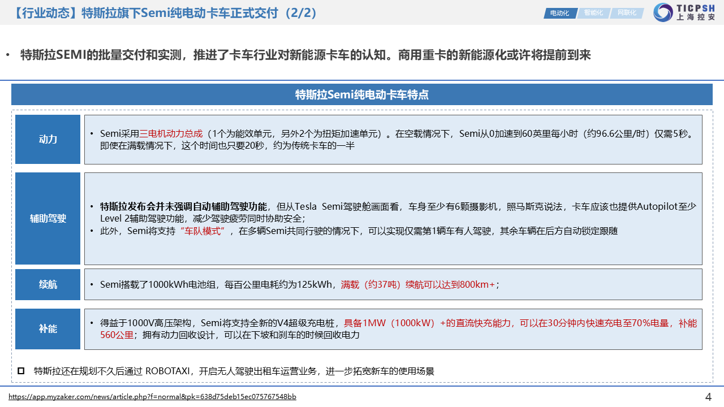
Task: Click the square bullet before ROBOTAXI note
Action: [21, 371]
